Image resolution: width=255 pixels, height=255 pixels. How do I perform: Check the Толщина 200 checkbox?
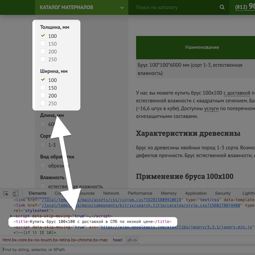point(43,51)
